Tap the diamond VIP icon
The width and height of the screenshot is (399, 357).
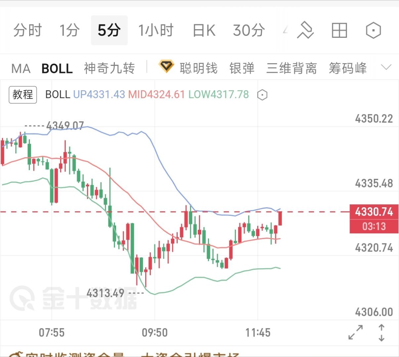166,66
